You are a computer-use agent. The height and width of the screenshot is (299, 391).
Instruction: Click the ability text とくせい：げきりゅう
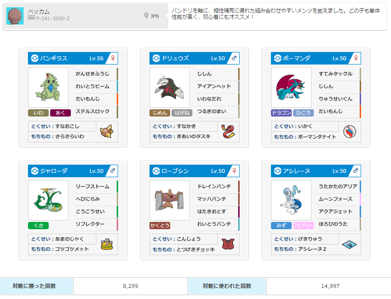tap(298, 239)
